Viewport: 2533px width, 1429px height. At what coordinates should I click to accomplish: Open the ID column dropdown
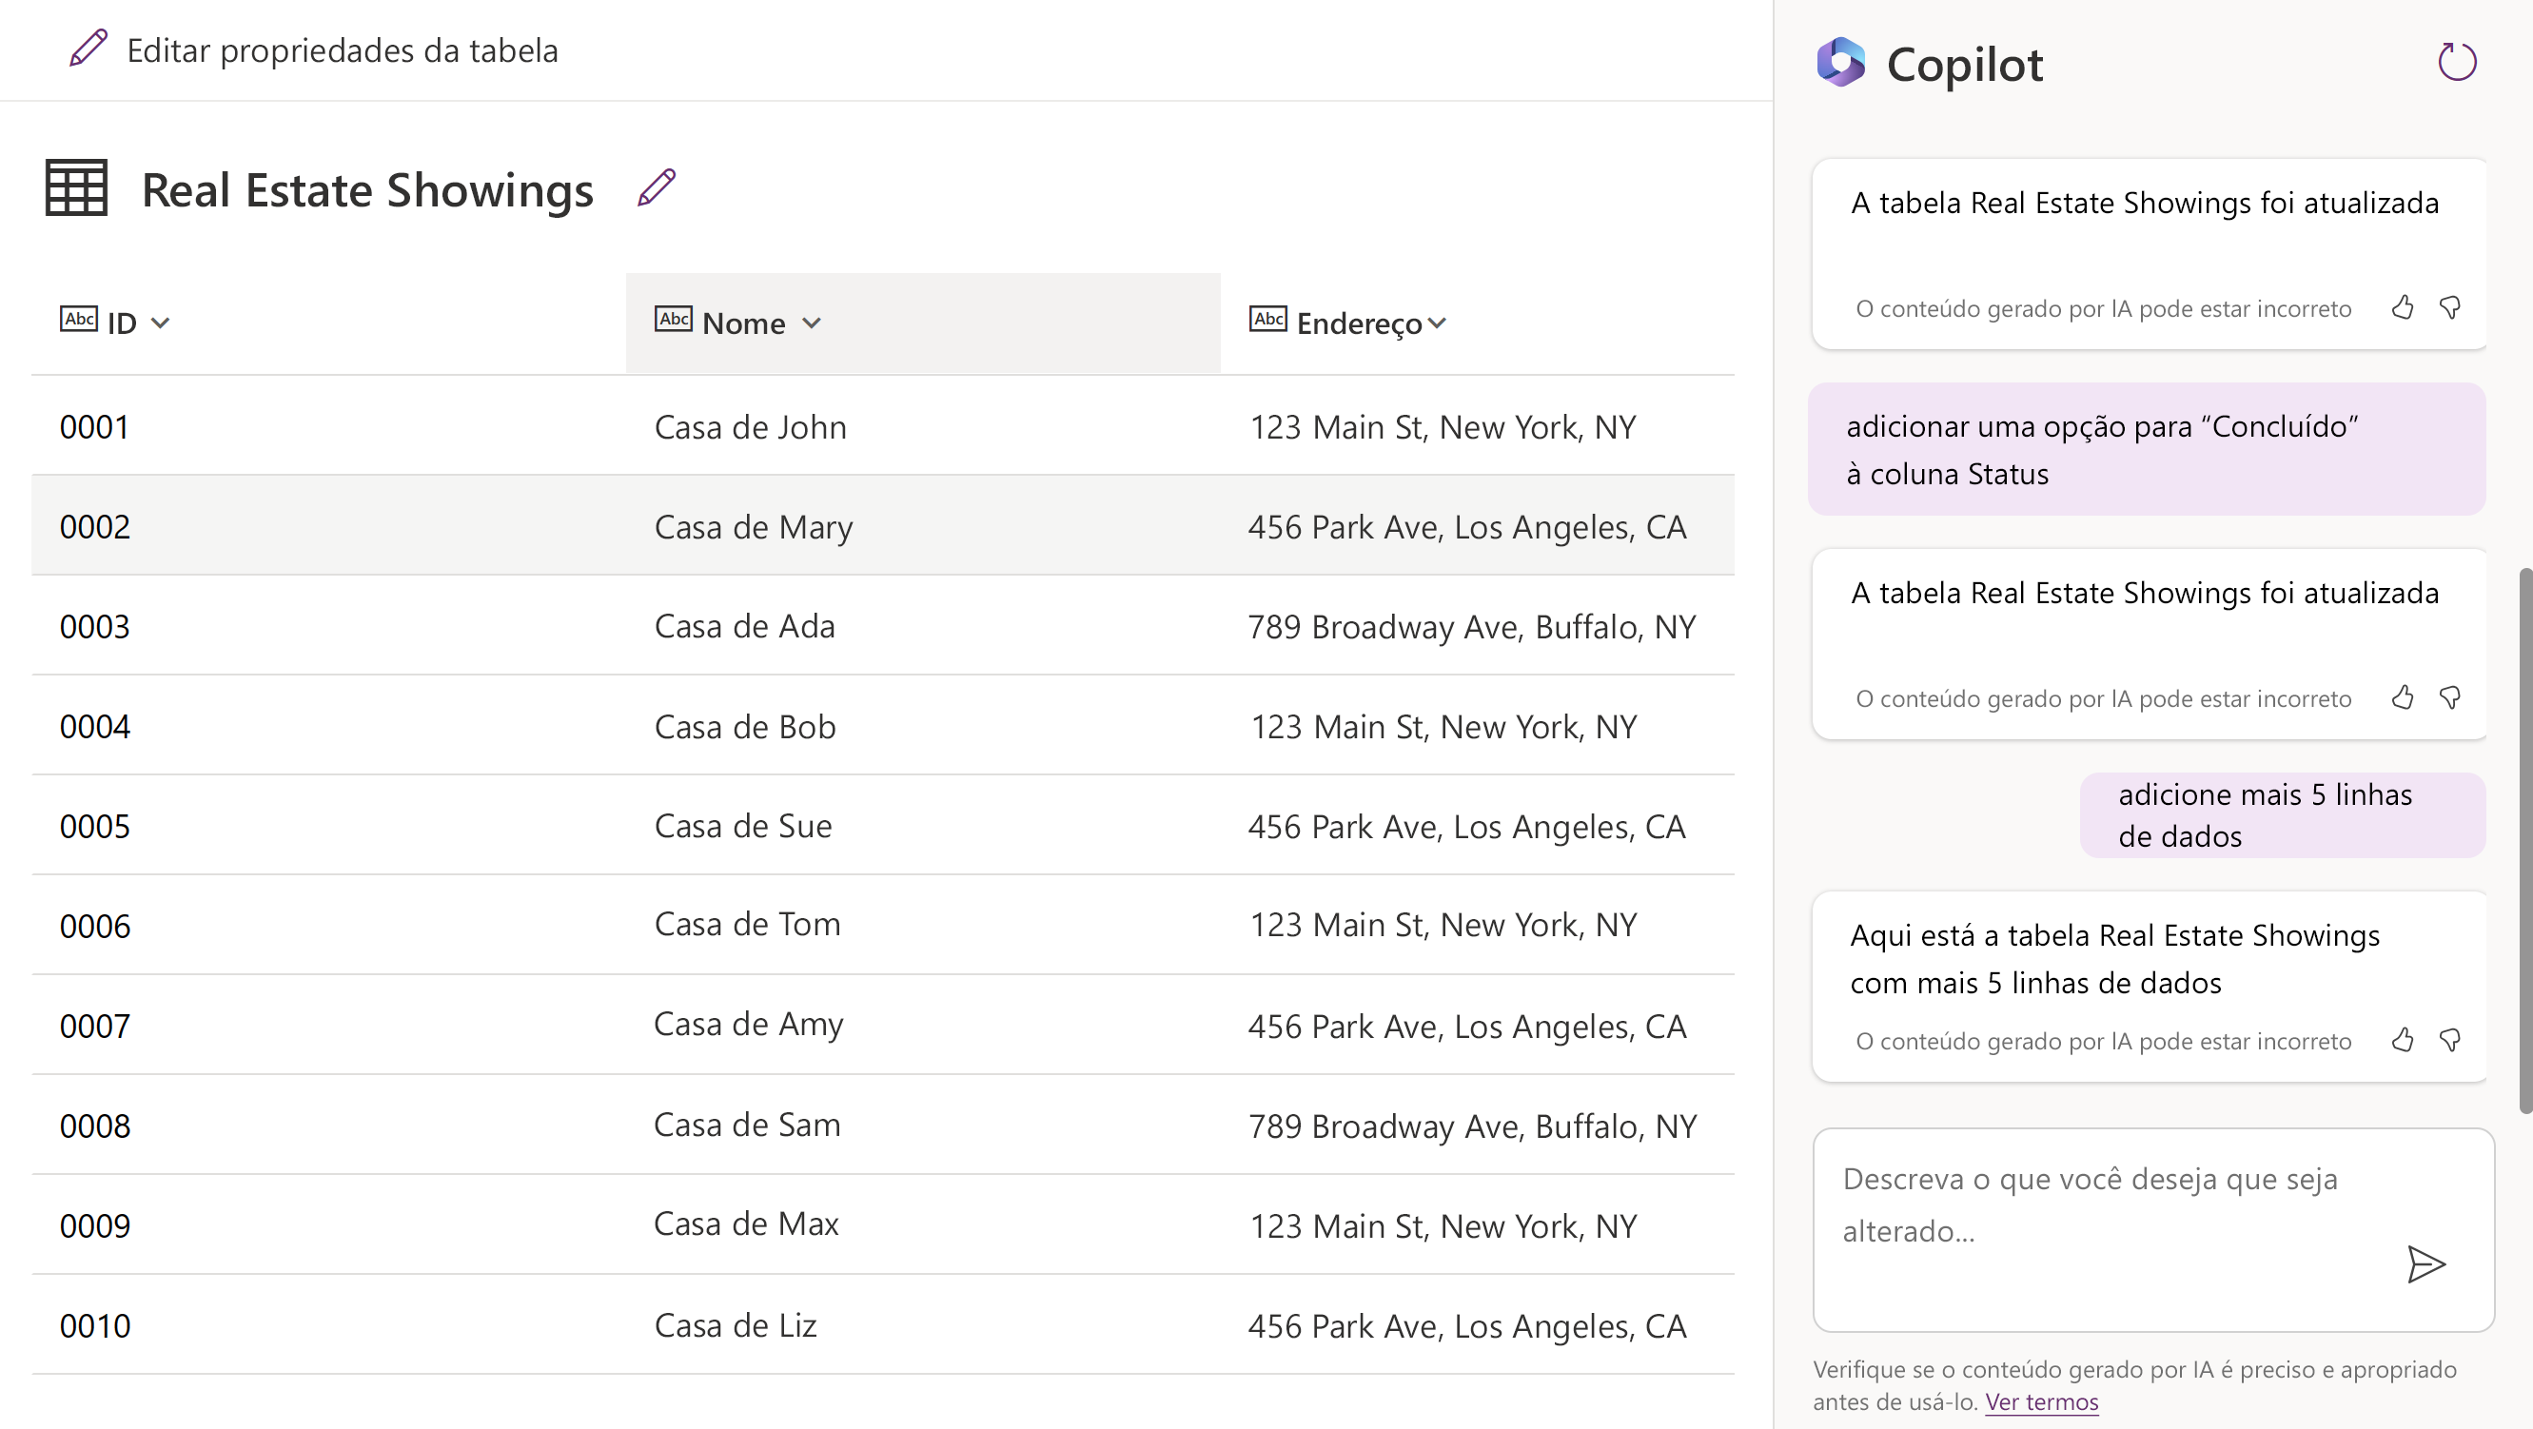(160, 323)
